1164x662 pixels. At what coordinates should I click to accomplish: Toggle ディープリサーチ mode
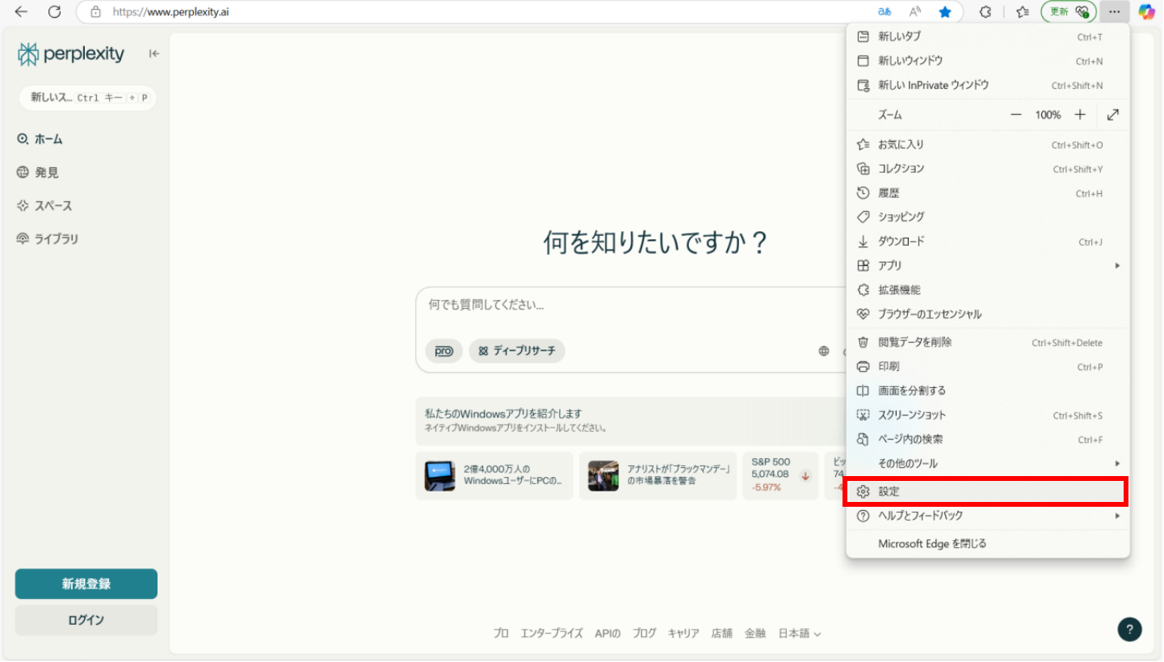(517, 351)
